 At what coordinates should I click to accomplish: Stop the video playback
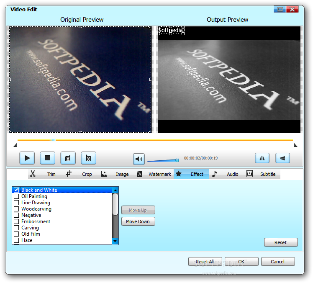[48, 158]
